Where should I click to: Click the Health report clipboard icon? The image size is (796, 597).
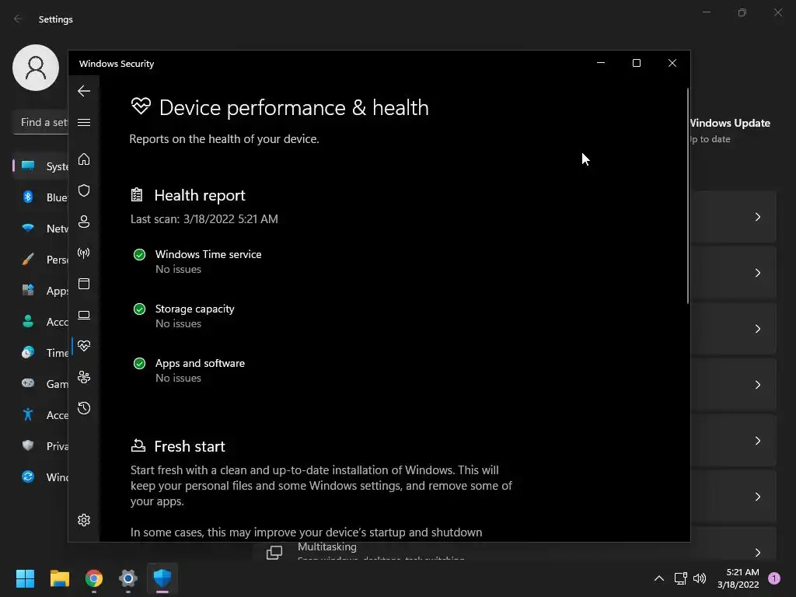click(x=137, y=195)
